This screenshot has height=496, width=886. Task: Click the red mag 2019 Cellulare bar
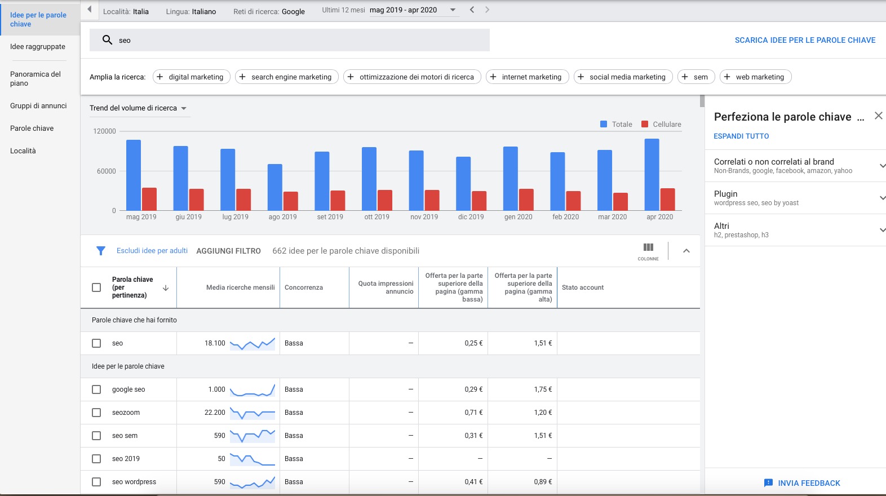tap(149, 199)
